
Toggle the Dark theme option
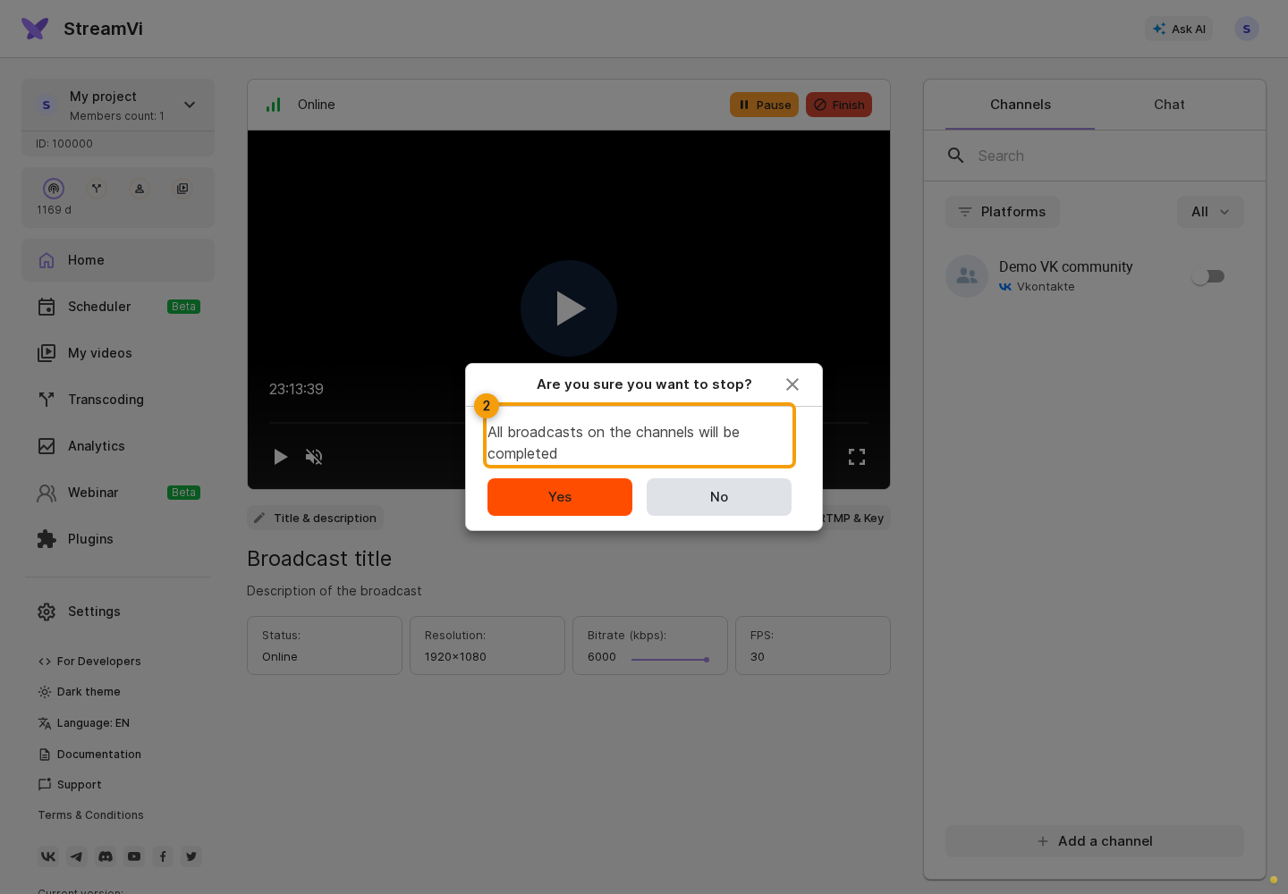click(79, 692)
